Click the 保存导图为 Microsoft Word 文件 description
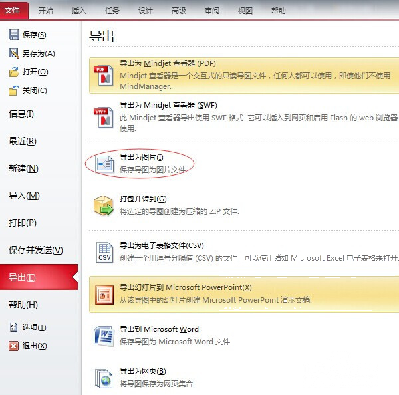 pyautogui.click(x=176, y=342)
